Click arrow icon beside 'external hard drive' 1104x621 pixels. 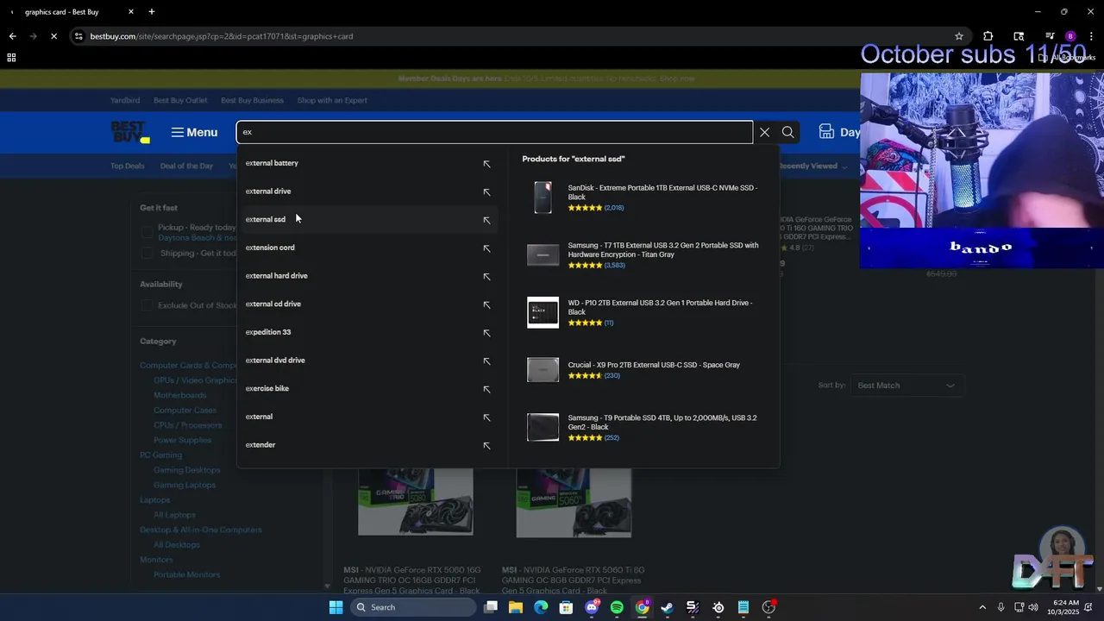486,277
